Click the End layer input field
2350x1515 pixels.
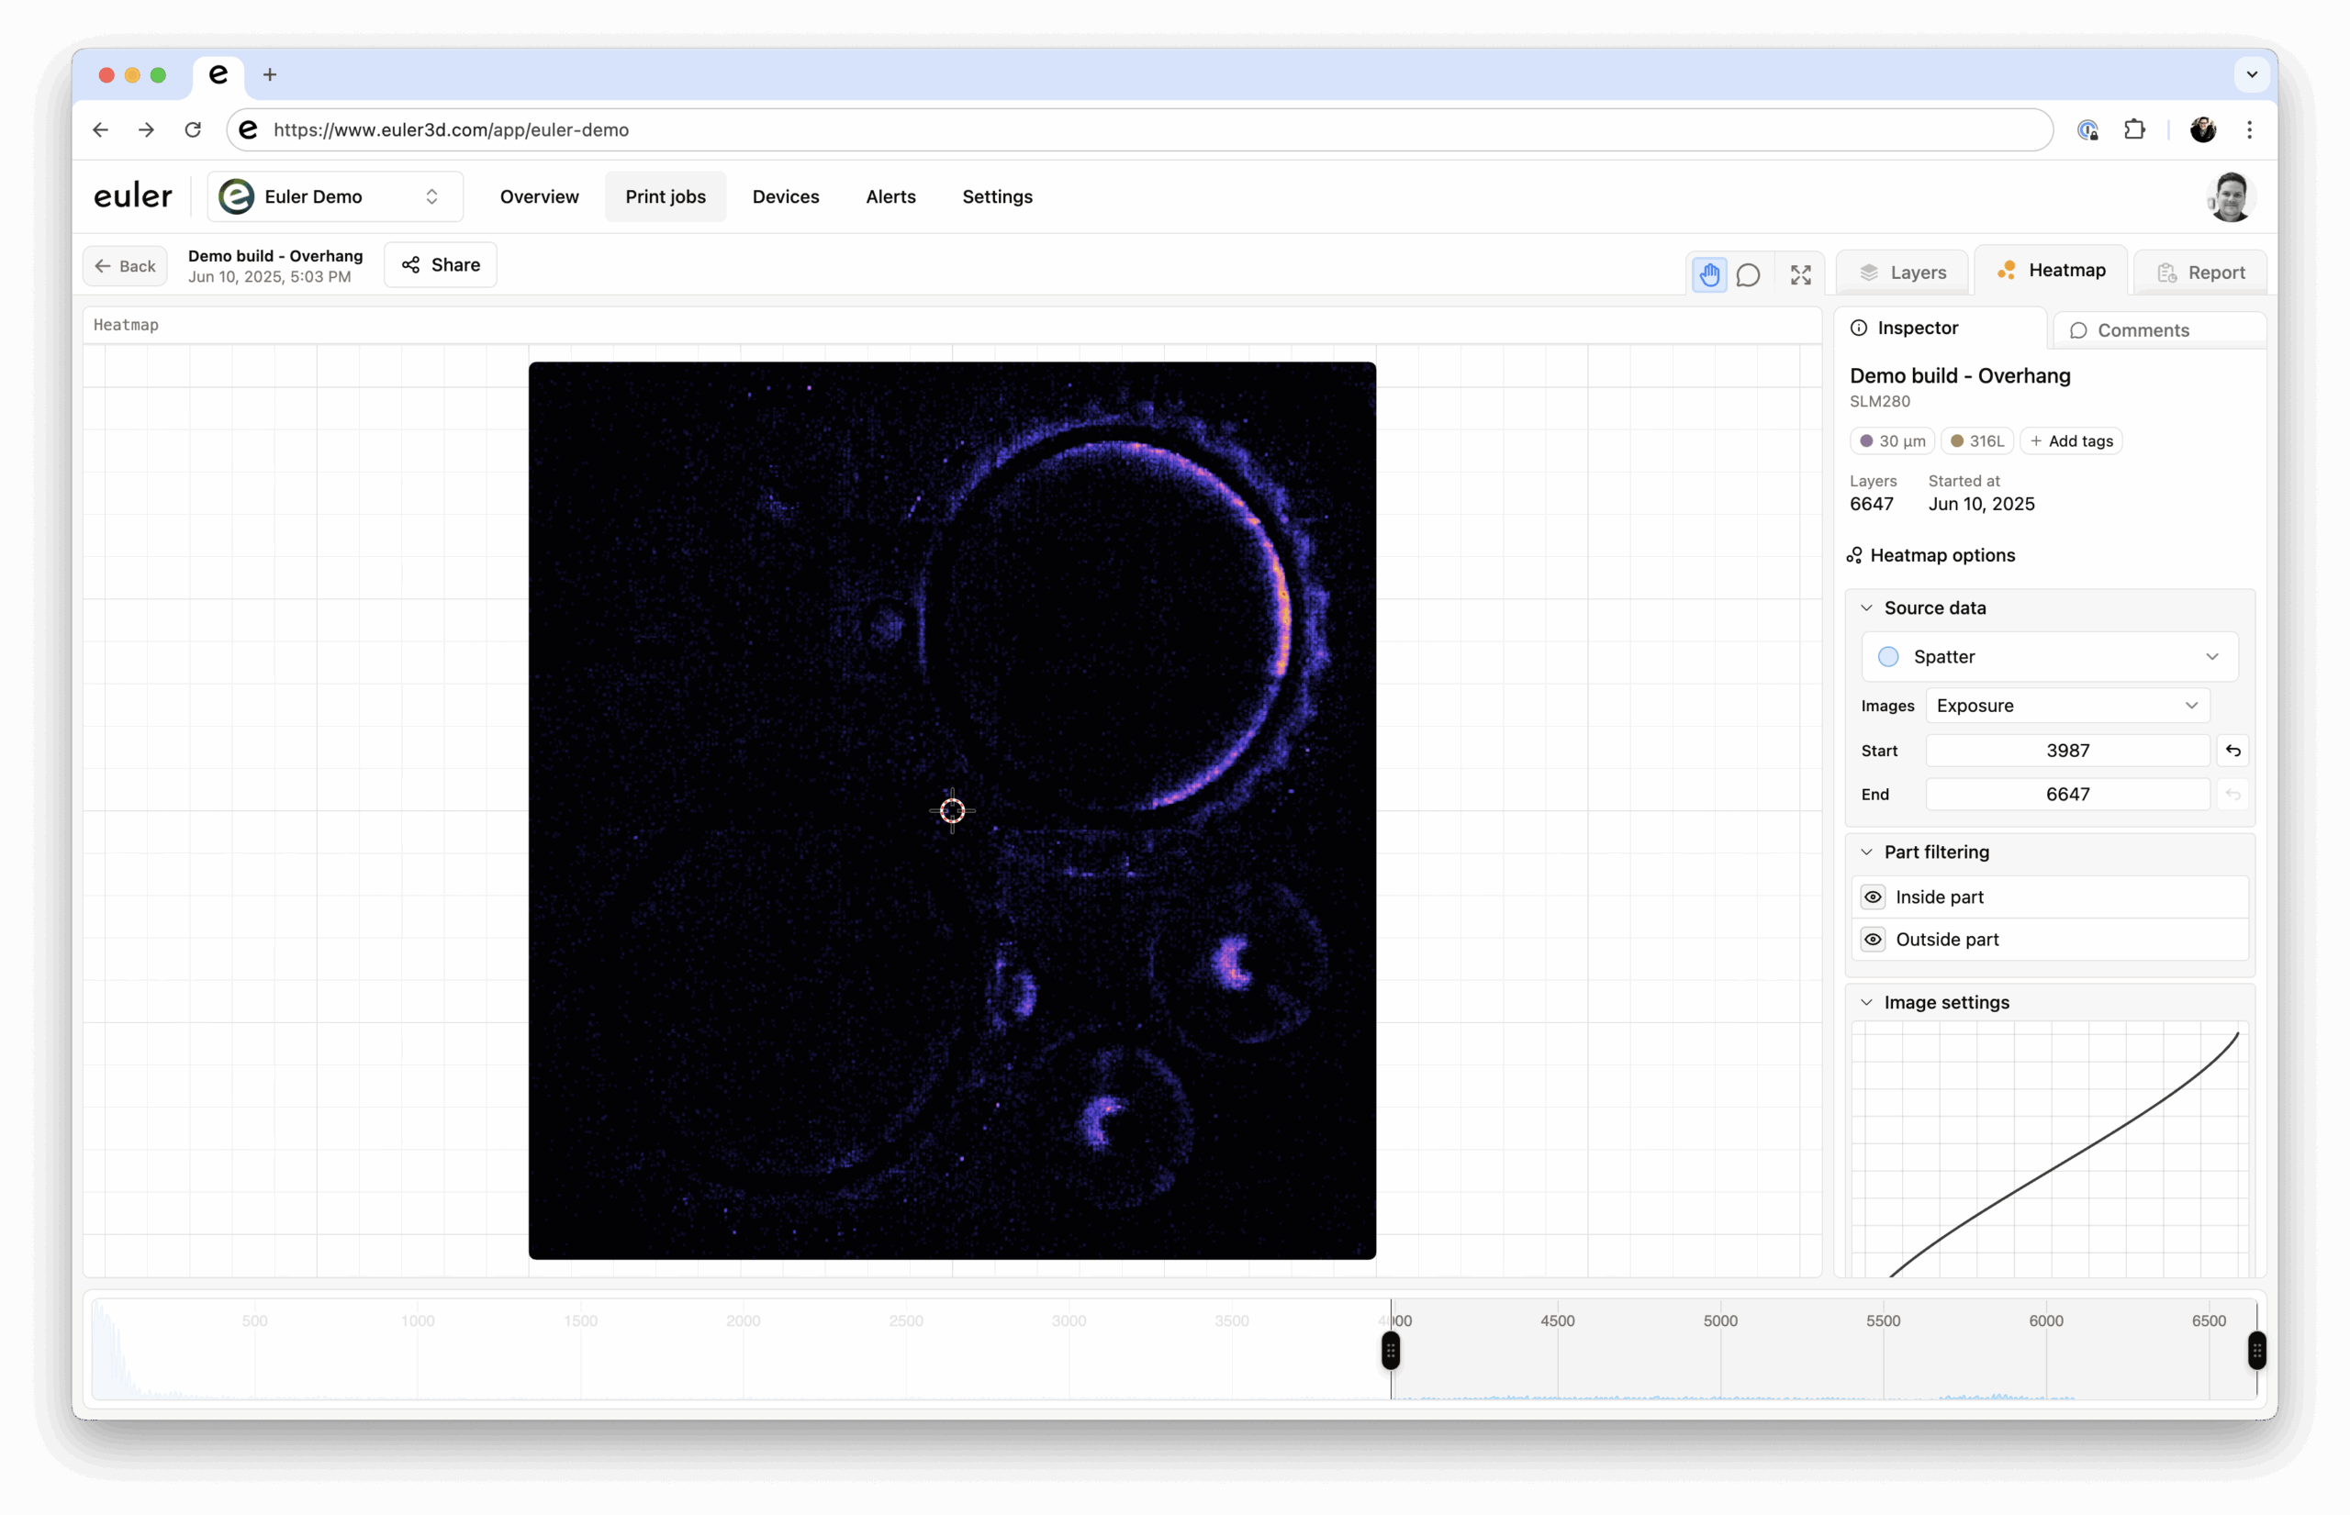pyautogui.click(x=2066, y=794)
